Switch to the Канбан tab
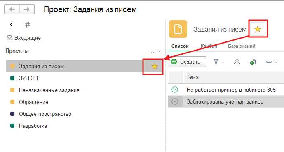 tap(209, 46)
